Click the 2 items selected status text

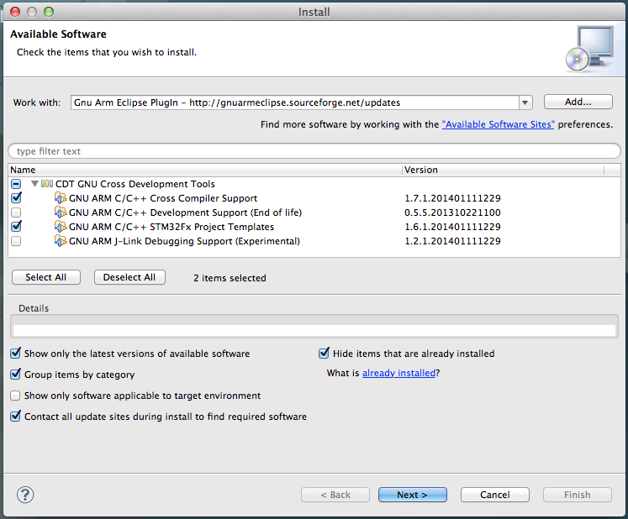point(230,278)
